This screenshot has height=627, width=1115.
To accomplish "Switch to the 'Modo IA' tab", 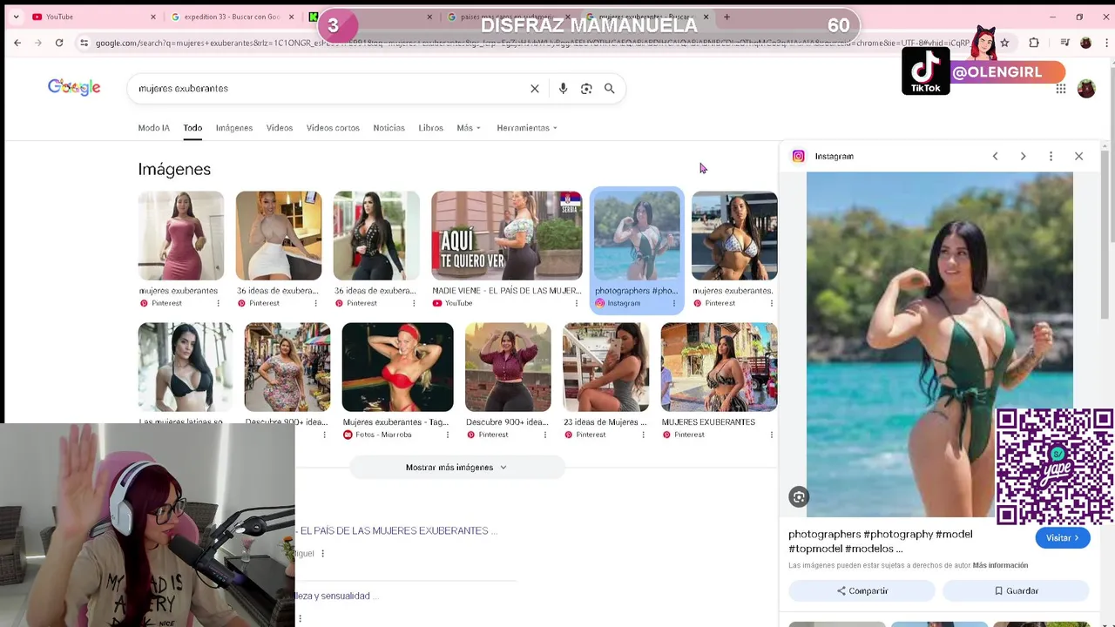I will tap(153, 128).
